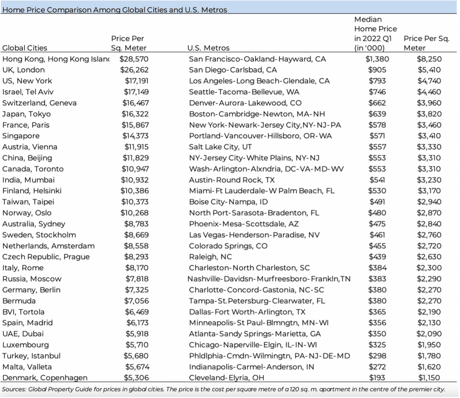Click 'Los Angeles-Long Beach-Glendale, CA' entry
The width and height of the screenshot is (460, 398).
259,81
